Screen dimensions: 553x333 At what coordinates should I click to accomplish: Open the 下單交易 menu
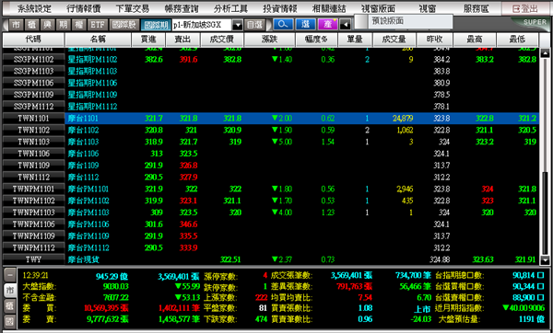click(x=132, y=8)
